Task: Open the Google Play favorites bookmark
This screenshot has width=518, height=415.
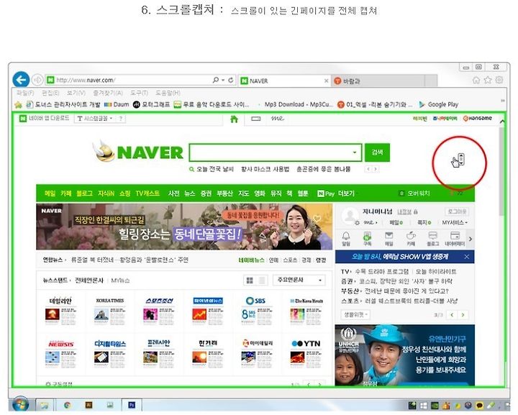Action: coord(439,105)
